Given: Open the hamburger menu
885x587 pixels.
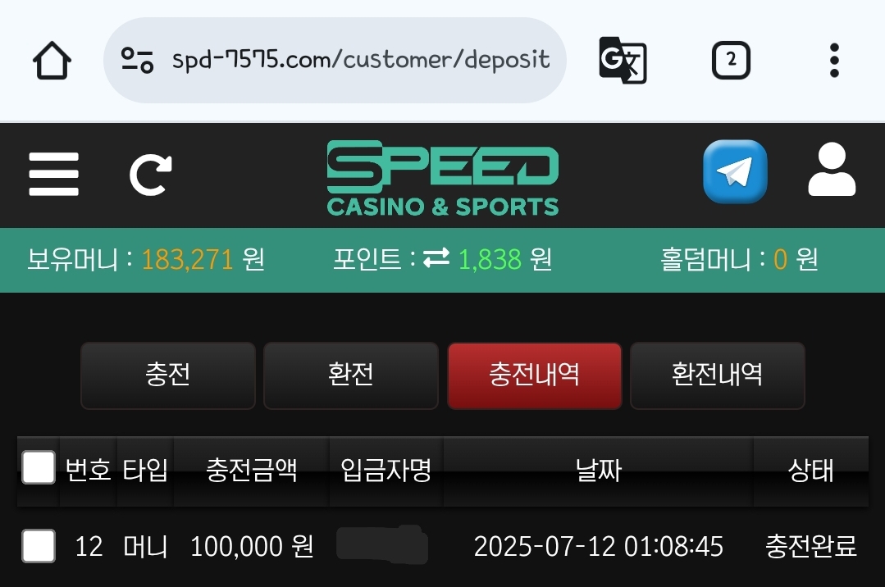Looking at the screenshot, I should tap(53, 174).
